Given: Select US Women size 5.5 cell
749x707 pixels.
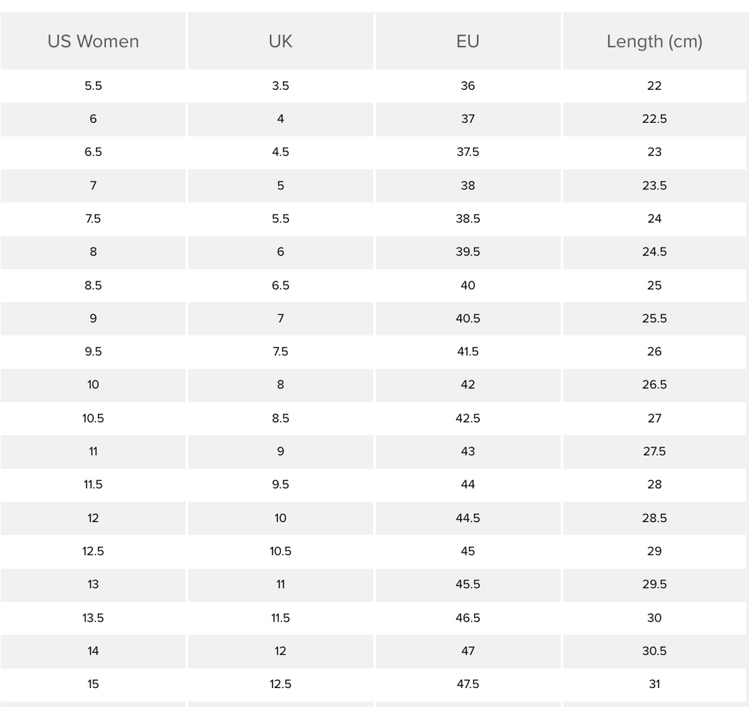Looking at the screenshot, I should coord(93,86).
